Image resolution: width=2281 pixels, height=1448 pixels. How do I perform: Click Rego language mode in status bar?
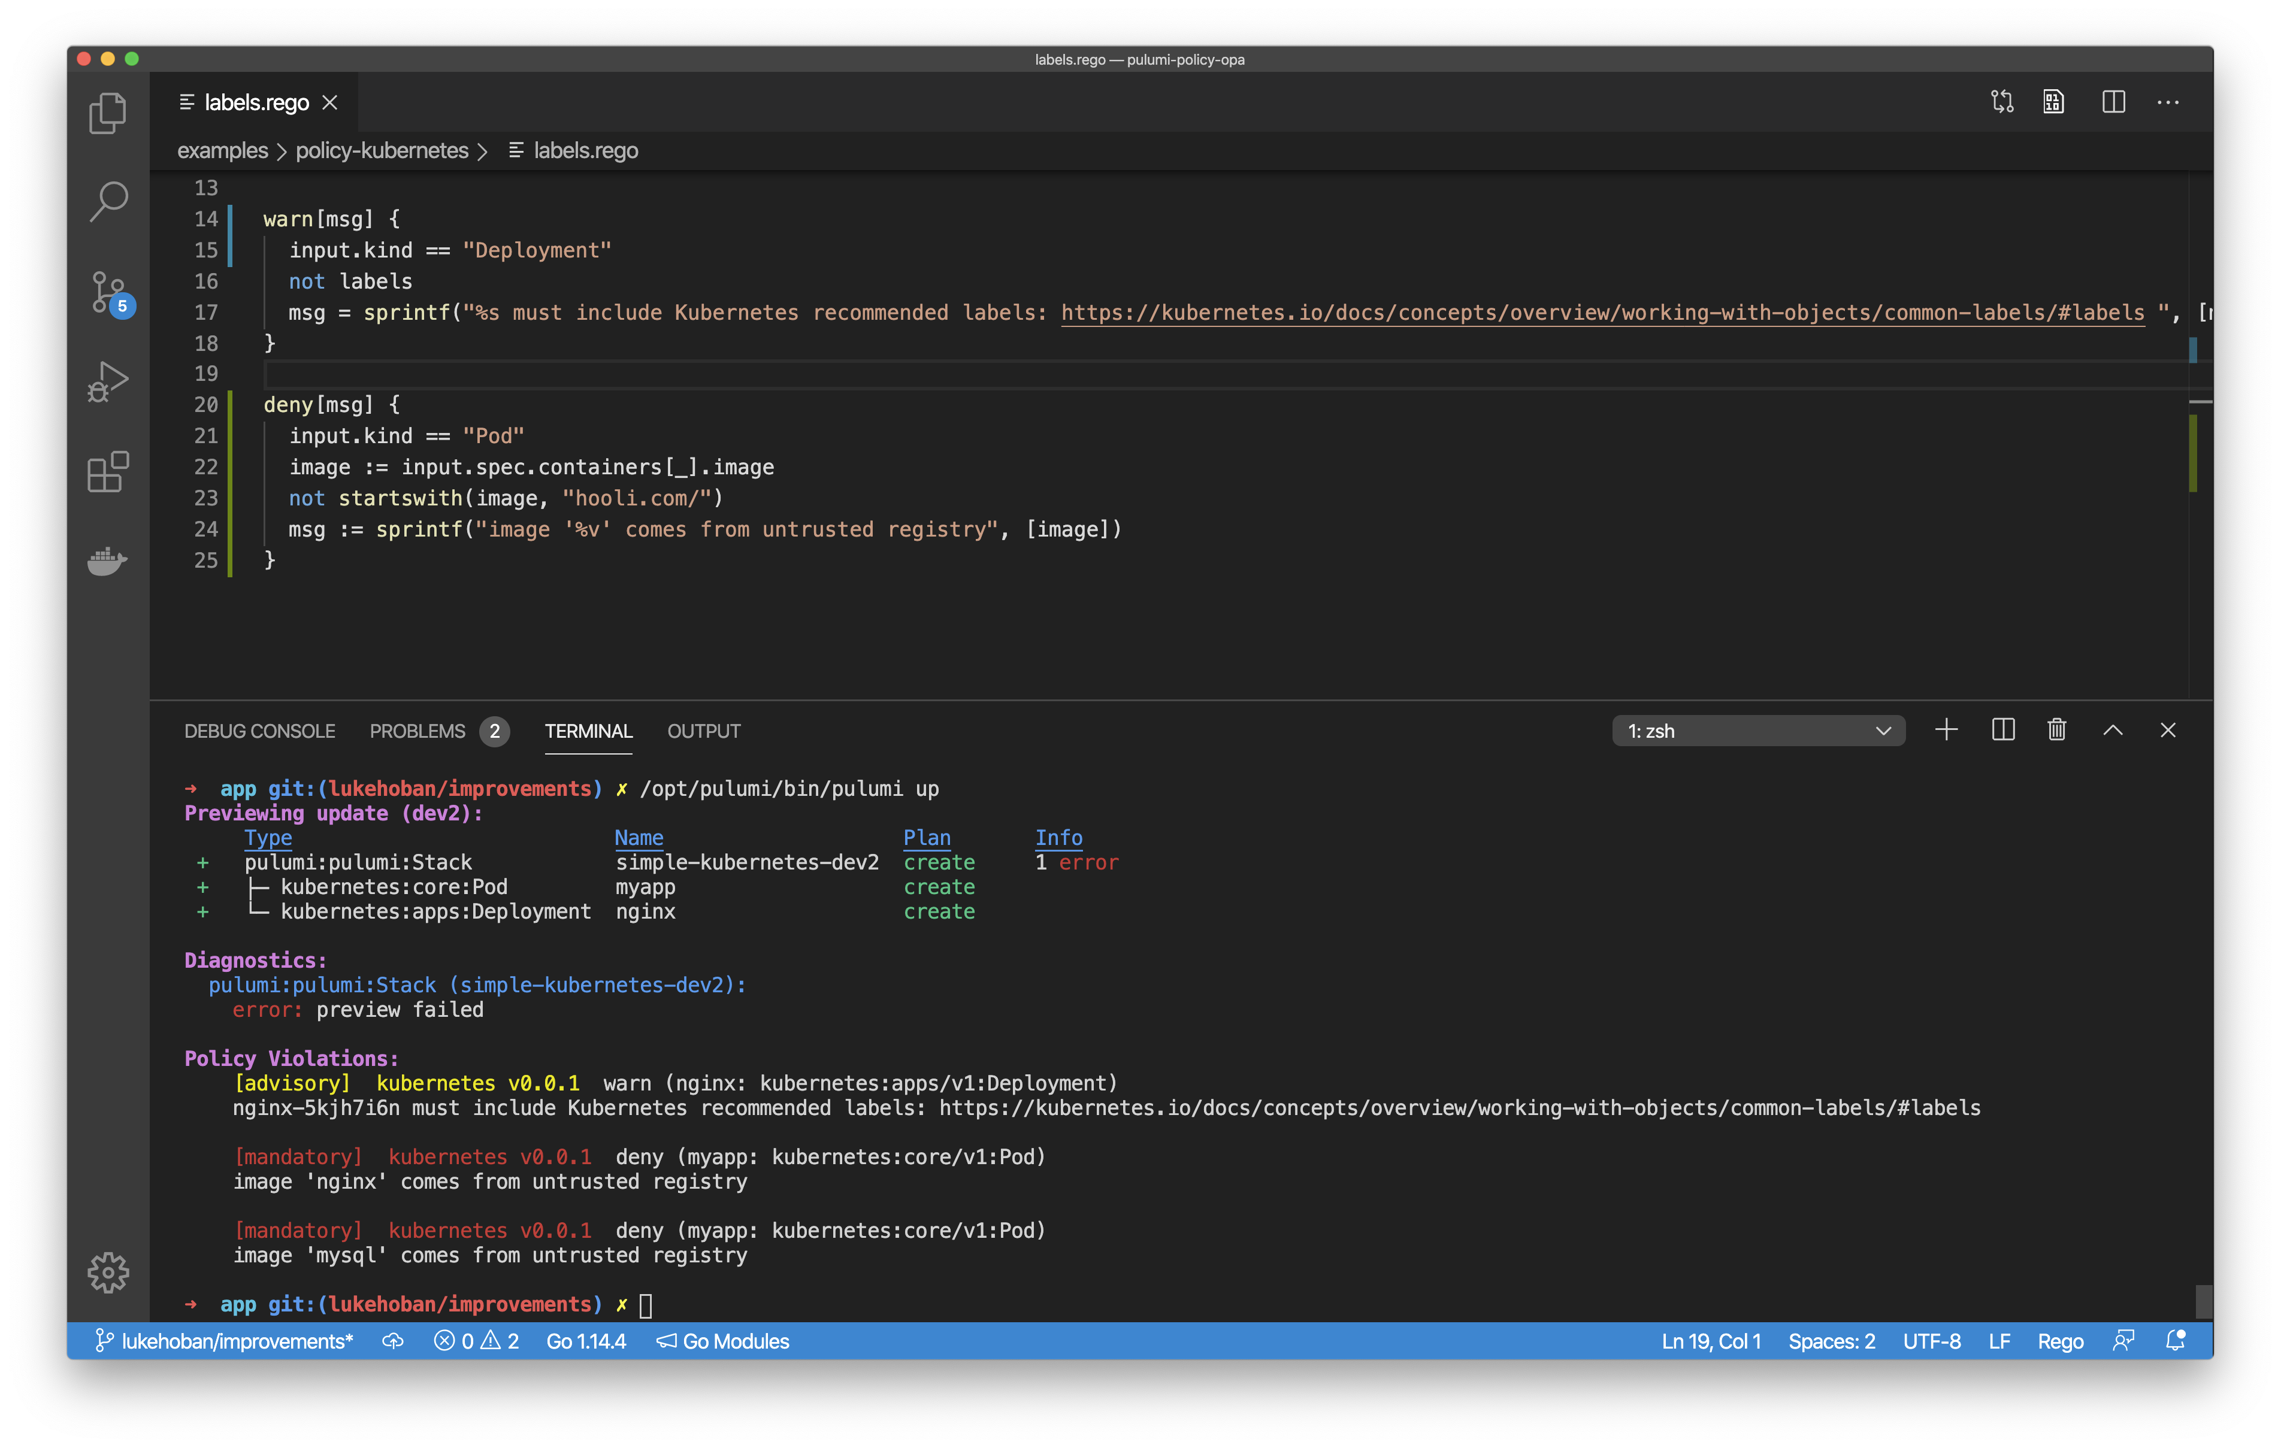tap(2061, 1341)
